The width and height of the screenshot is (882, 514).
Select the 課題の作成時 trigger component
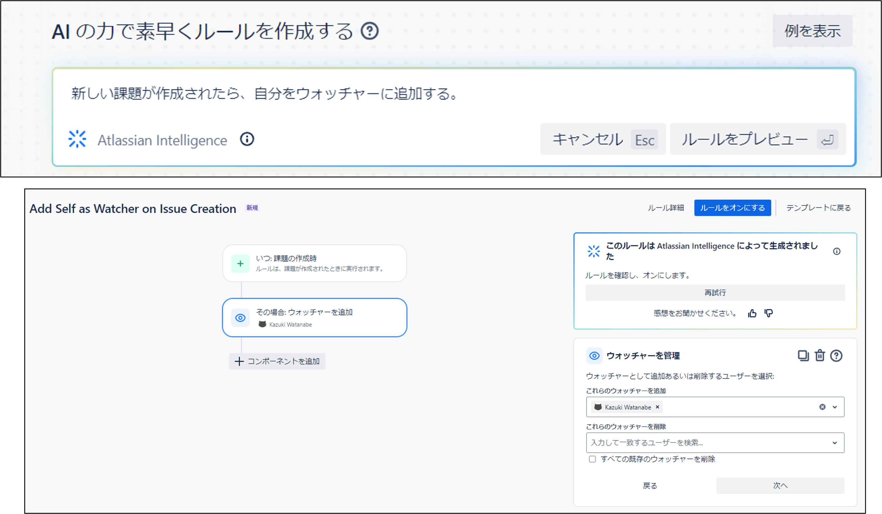tap(314, 263)
